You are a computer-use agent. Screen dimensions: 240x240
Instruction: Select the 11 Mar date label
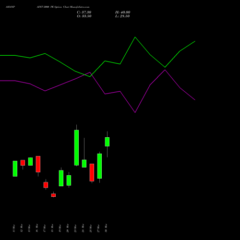[14, 228]
